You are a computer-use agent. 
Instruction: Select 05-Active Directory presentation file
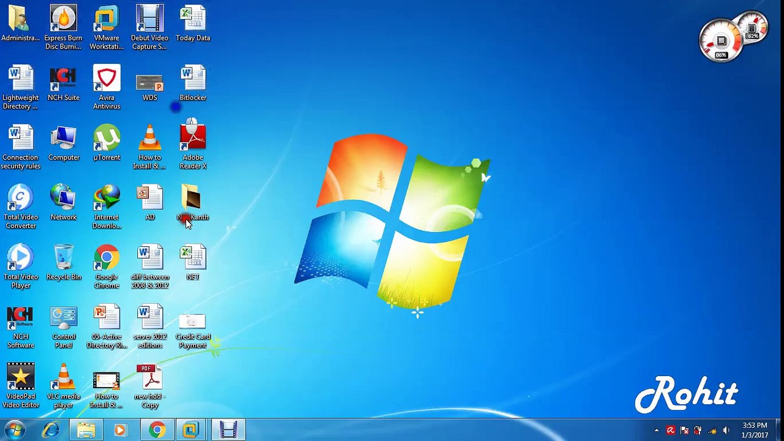pyautogui.click(x=107, y=327)
